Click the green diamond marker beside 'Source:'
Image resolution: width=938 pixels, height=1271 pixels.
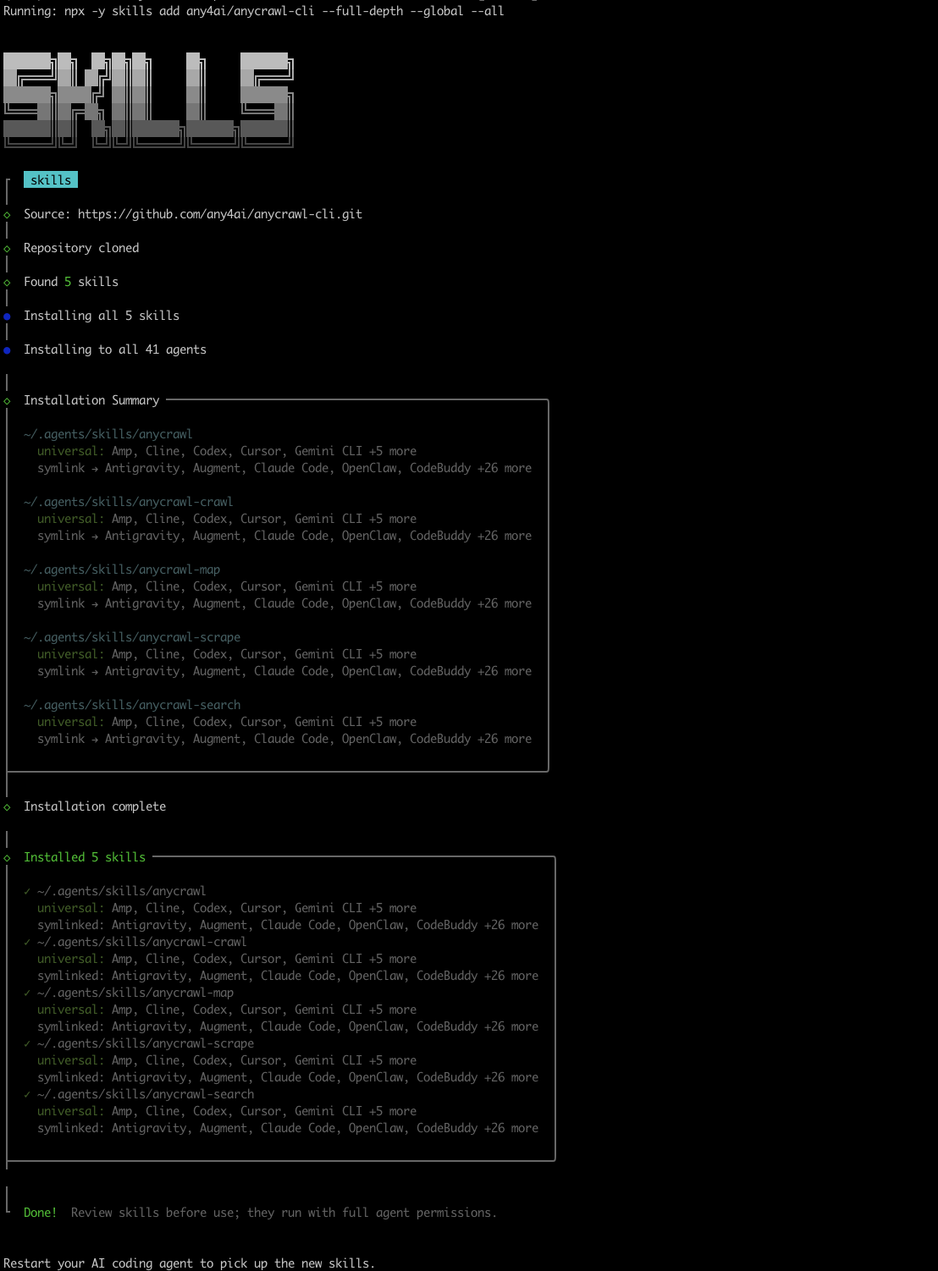[7, 215]
